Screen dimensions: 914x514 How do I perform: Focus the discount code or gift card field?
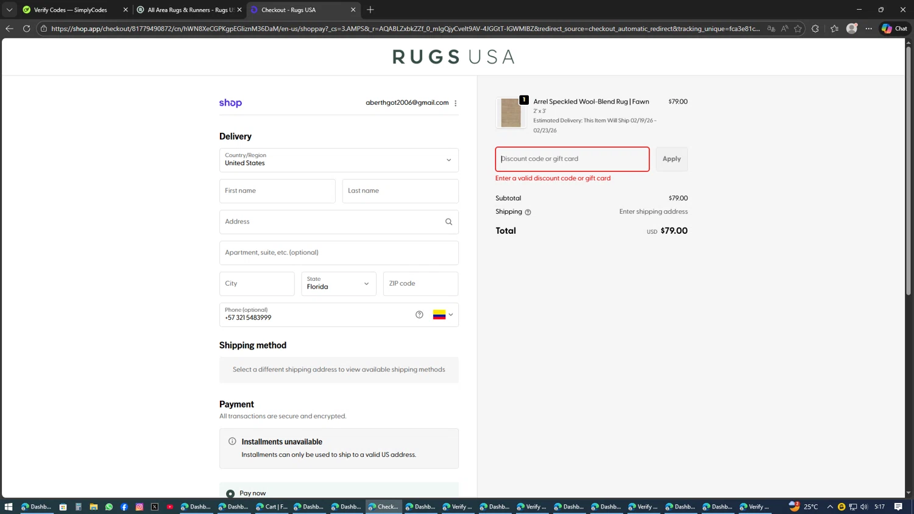(x=572, y=159)
